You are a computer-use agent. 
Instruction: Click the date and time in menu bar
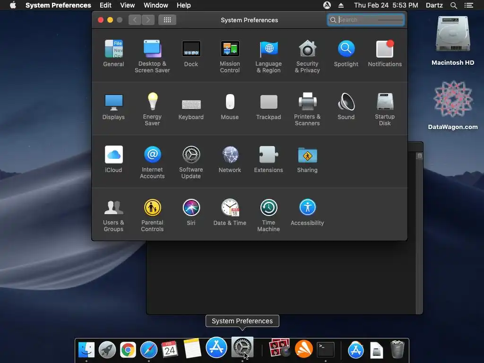(x=386, y=5)
